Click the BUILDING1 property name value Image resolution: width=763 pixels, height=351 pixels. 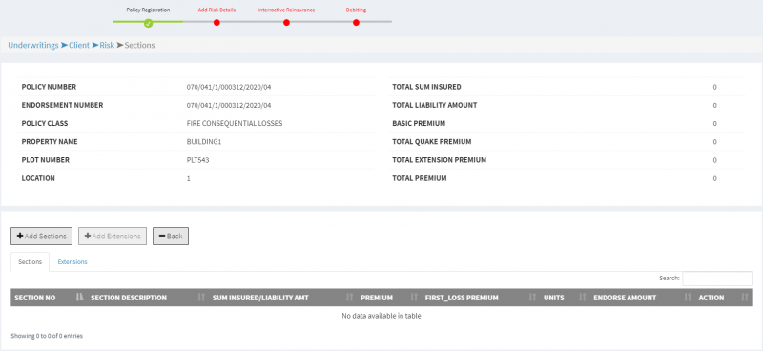coord(204,142)
